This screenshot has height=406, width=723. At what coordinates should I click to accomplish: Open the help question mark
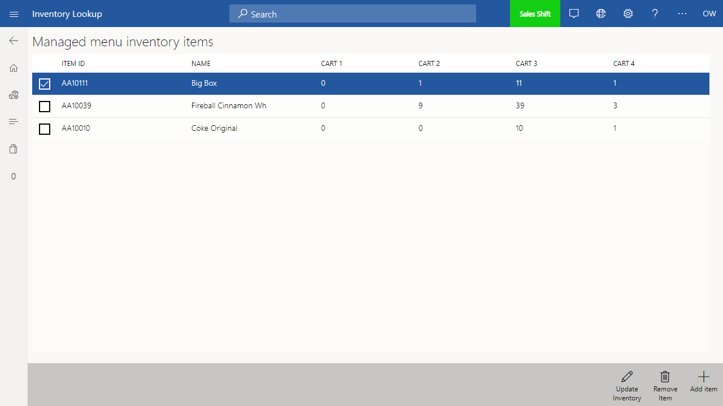[x=655, y=14]
